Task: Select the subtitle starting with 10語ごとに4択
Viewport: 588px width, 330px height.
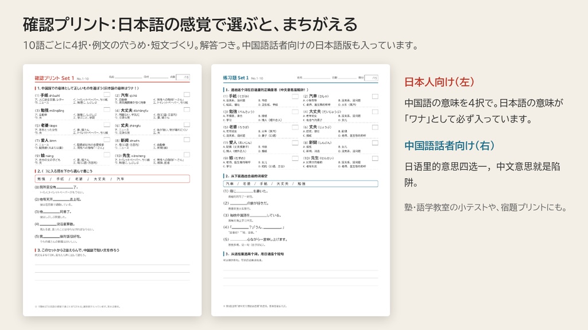Action: coord(220,45)
